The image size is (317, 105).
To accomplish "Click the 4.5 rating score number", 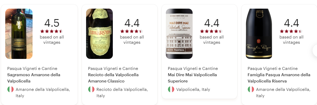I will (x=52, y=23).
